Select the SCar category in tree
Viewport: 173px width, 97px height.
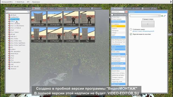[12, 60]
